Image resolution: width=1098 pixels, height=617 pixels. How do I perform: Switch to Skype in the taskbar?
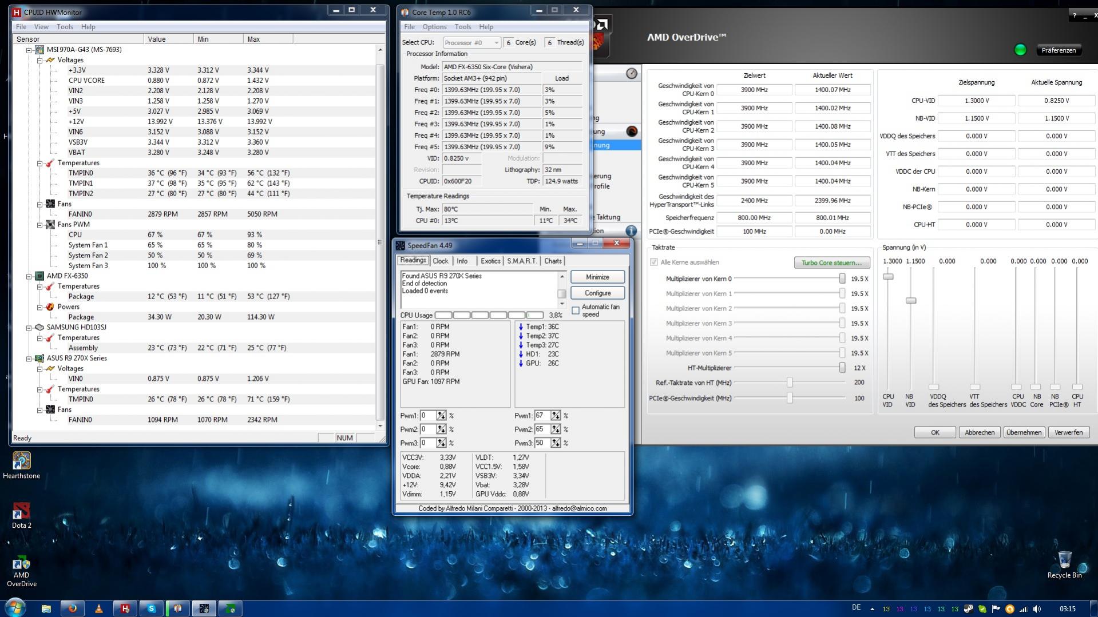click(152, 608)
